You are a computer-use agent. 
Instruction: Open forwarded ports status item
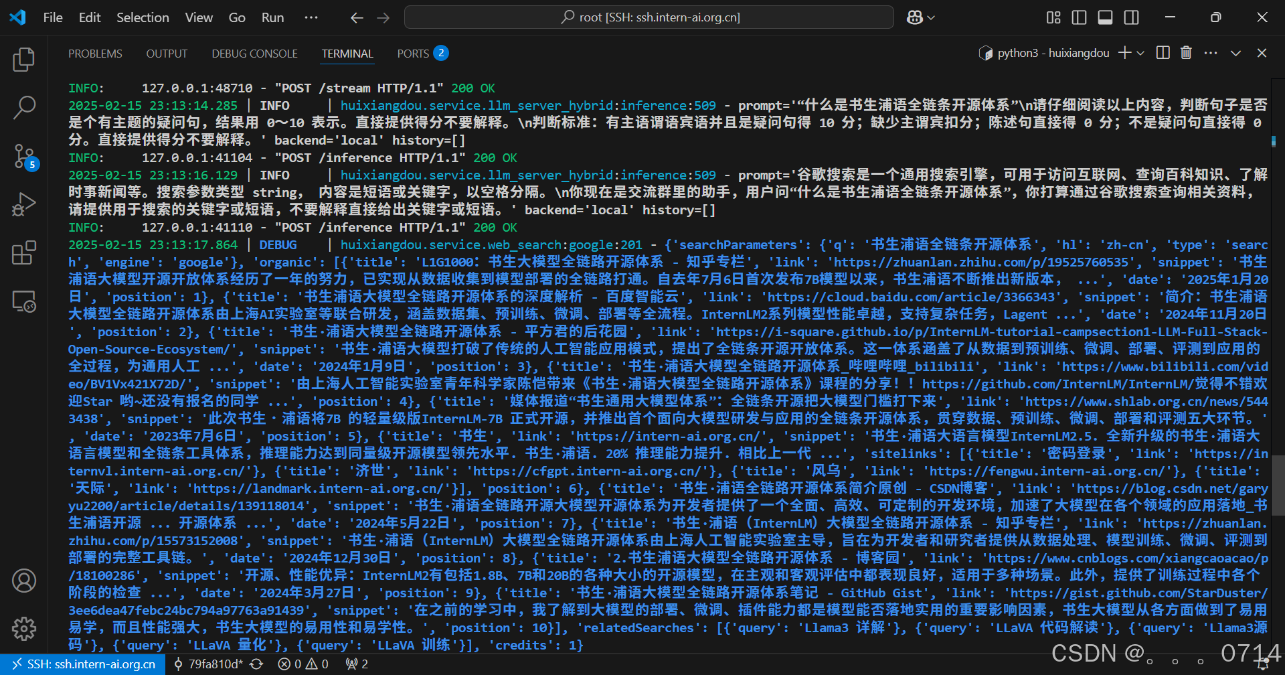[x=357, y=664]
